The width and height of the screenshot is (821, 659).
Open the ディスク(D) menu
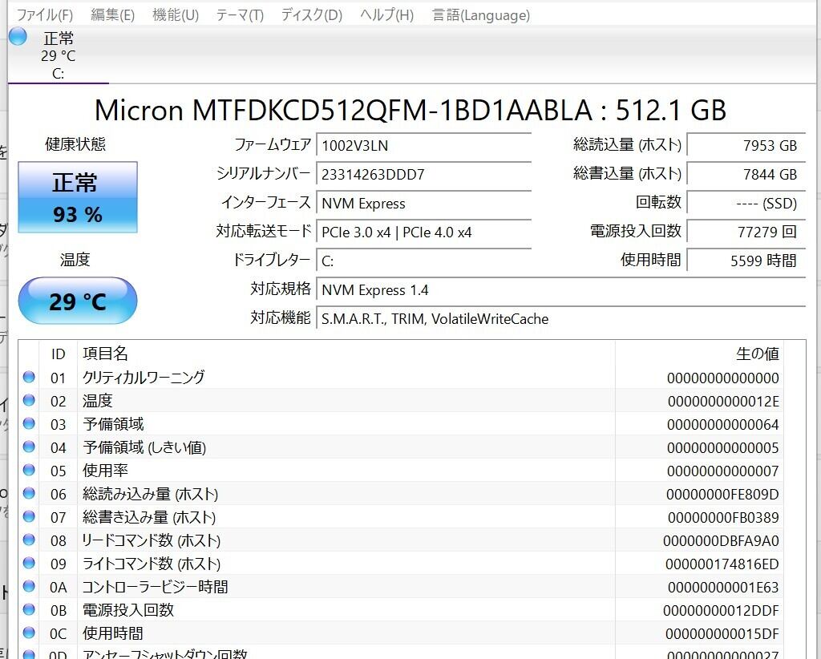click(311, 15)
